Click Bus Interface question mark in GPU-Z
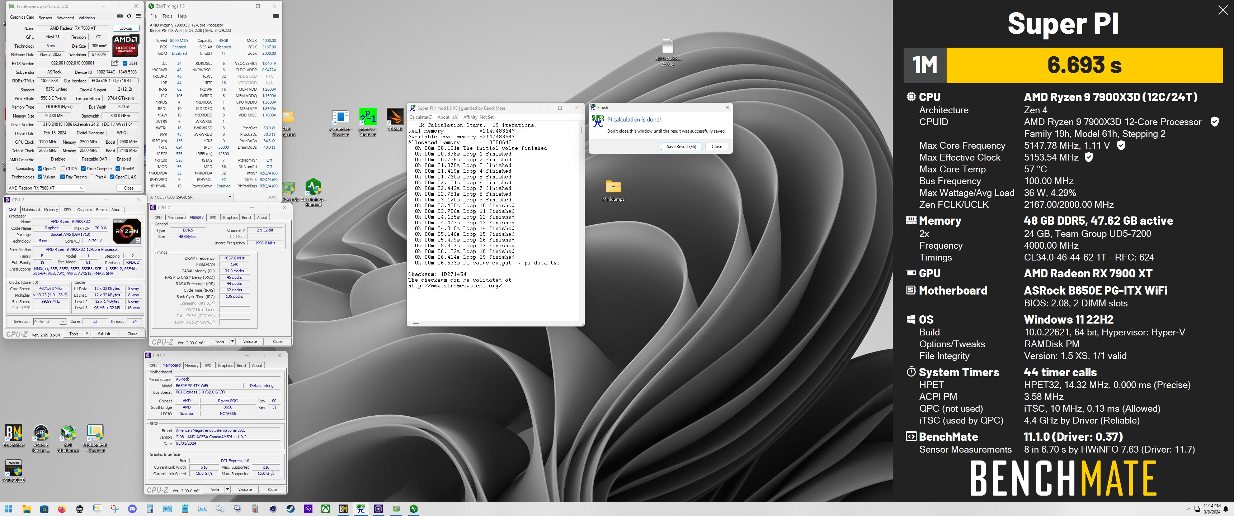1234x516 pixels. (x=138, y=81)
